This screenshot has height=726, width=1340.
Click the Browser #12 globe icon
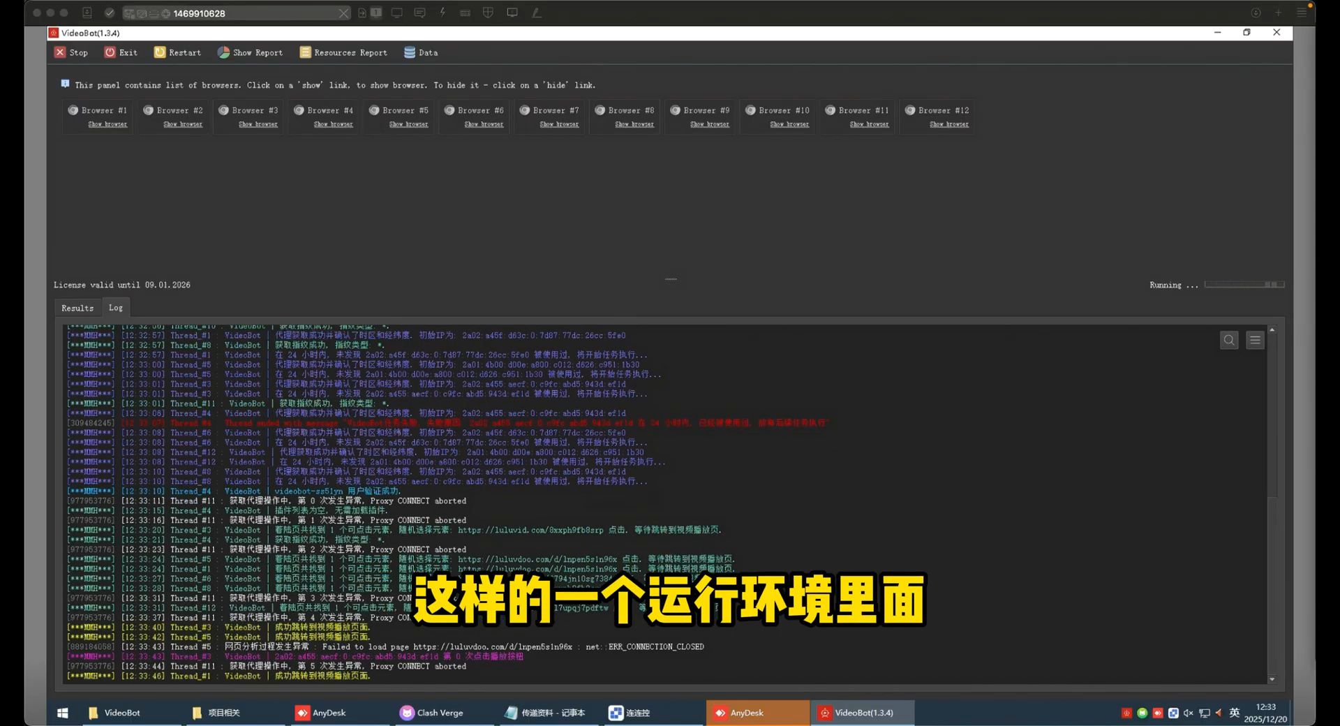[910, 110]
